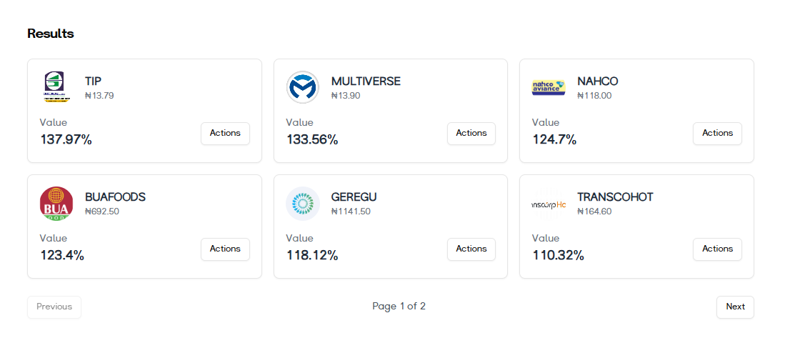Image resolution: width=785 pixels, height=343 pixels.
Task: Open Actions menu for GEREGU
Action: 471,249
